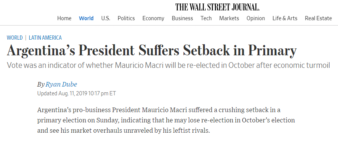The width and height of the screenshot is (338, 143).
Task: Go to the U.S. section
Action: click(106, 18)
